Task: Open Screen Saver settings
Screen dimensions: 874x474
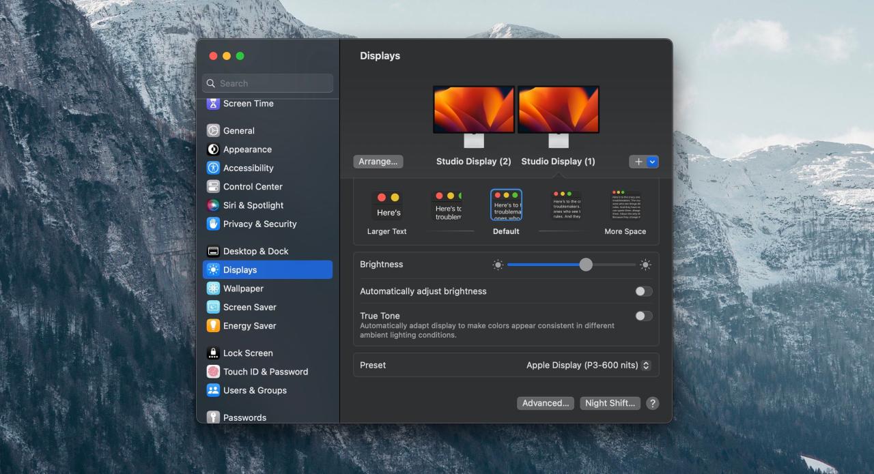Action: 268,307
